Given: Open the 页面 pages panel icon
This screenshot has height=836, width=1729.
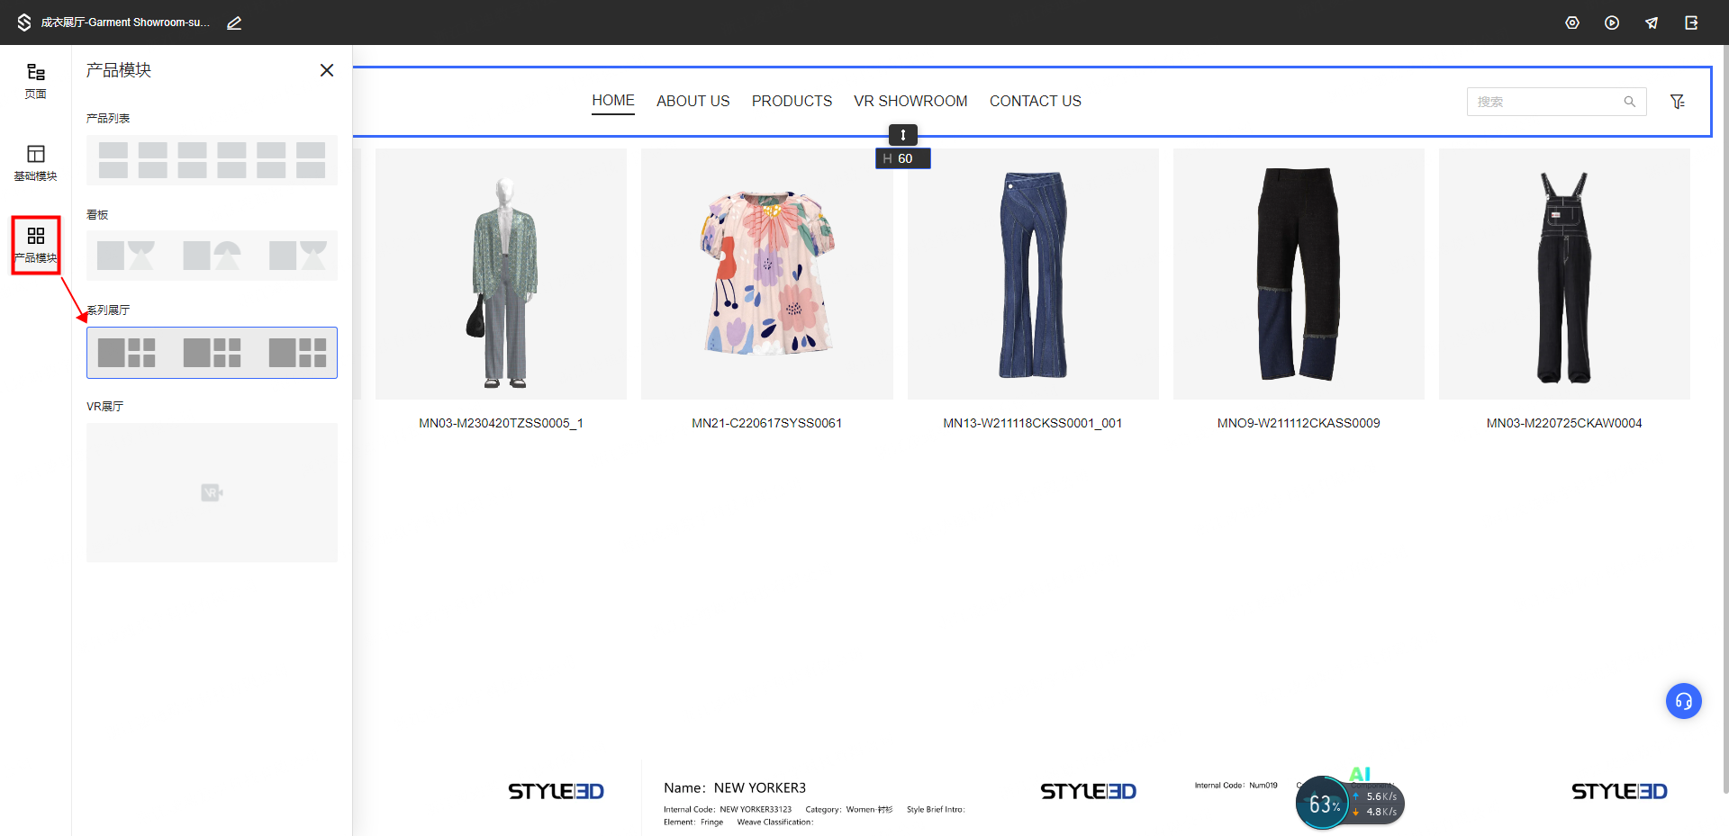Looking at the screenshot, I should point(35,81).
